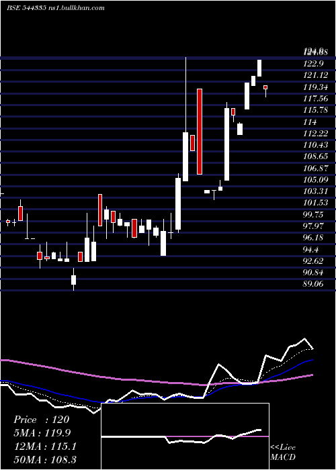The height and width of the screenshot is (470, 336).
Task: Click the <<Live MACD label
Action: [283, 452]
